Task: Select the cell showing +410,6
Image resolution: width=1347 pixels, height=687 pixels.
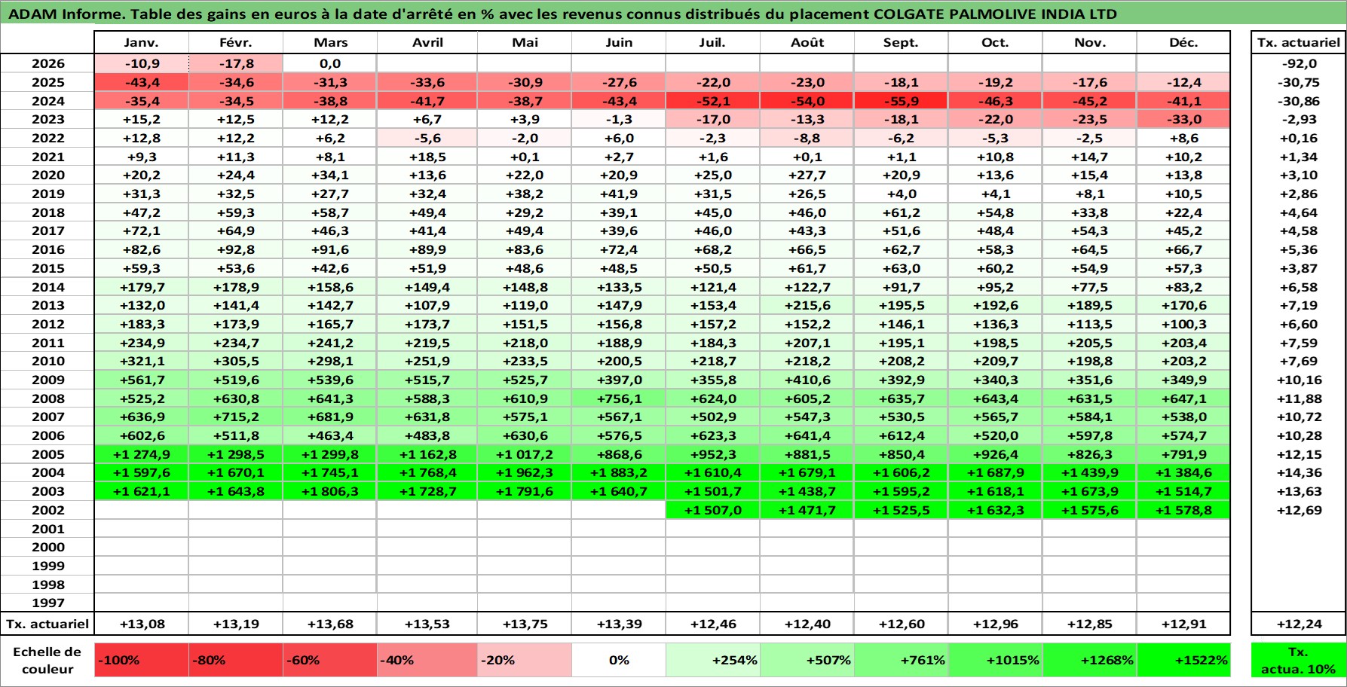Action: [807, 380]
